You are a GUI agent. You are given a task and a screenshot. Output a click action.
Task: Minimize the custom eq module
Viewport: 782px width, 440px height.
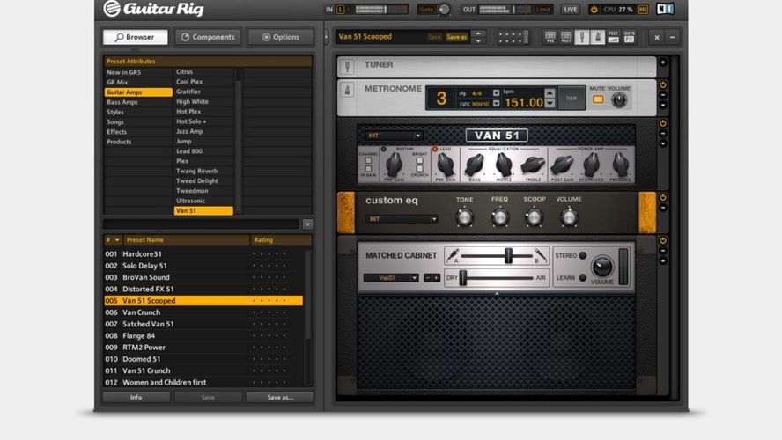[x=663, y=208]
